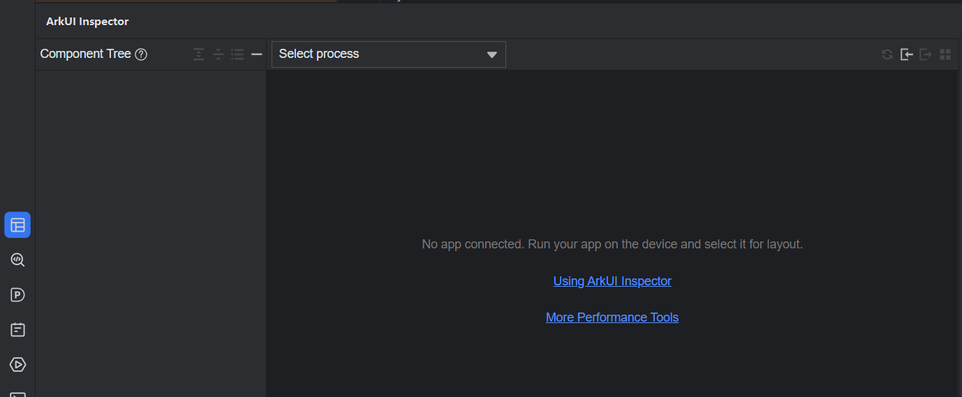The width and height of the screenshot is (962, 397).
Task: Open the More Performance Tools link
Action: click(612, 317)
